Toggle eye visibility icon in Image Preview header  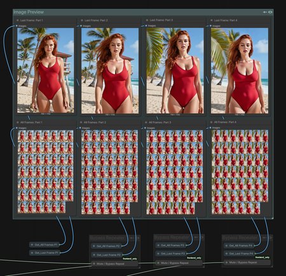tap(270, 12)
